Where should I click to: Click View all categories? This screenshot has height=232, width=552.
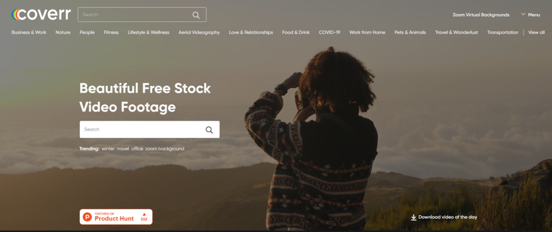click(537, 32)
